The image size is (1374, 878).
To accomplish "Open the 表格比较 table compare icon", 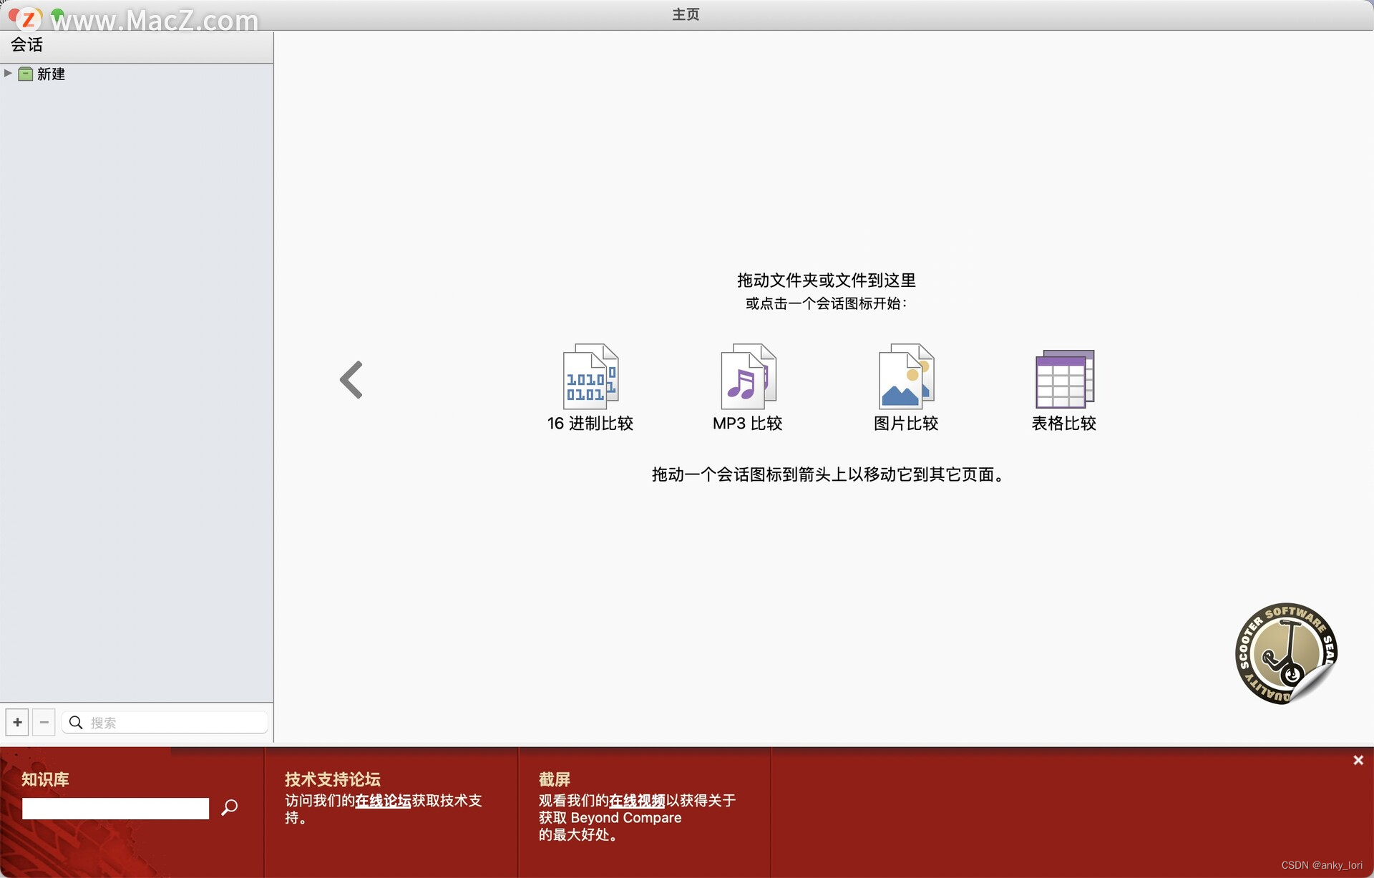I will (x=1064, y=379).
